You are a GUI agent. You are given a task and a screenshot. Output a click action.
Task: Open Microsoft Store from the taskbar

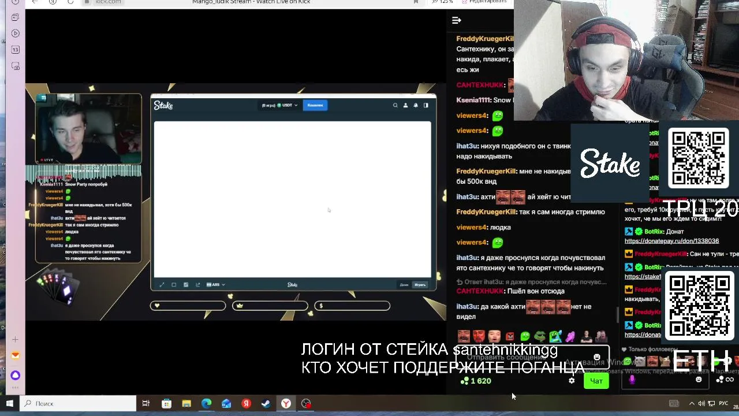pos(166,403)
